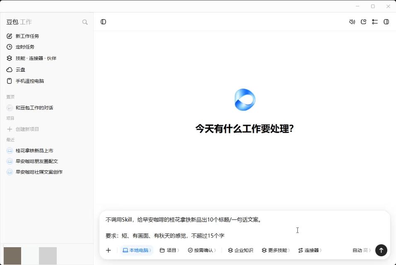
Task: Click the icon between speaker and list icons
Action: point(363,22)
